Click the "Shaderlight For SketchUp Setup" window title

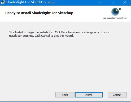pyautogui.click(x=31, y=2)
